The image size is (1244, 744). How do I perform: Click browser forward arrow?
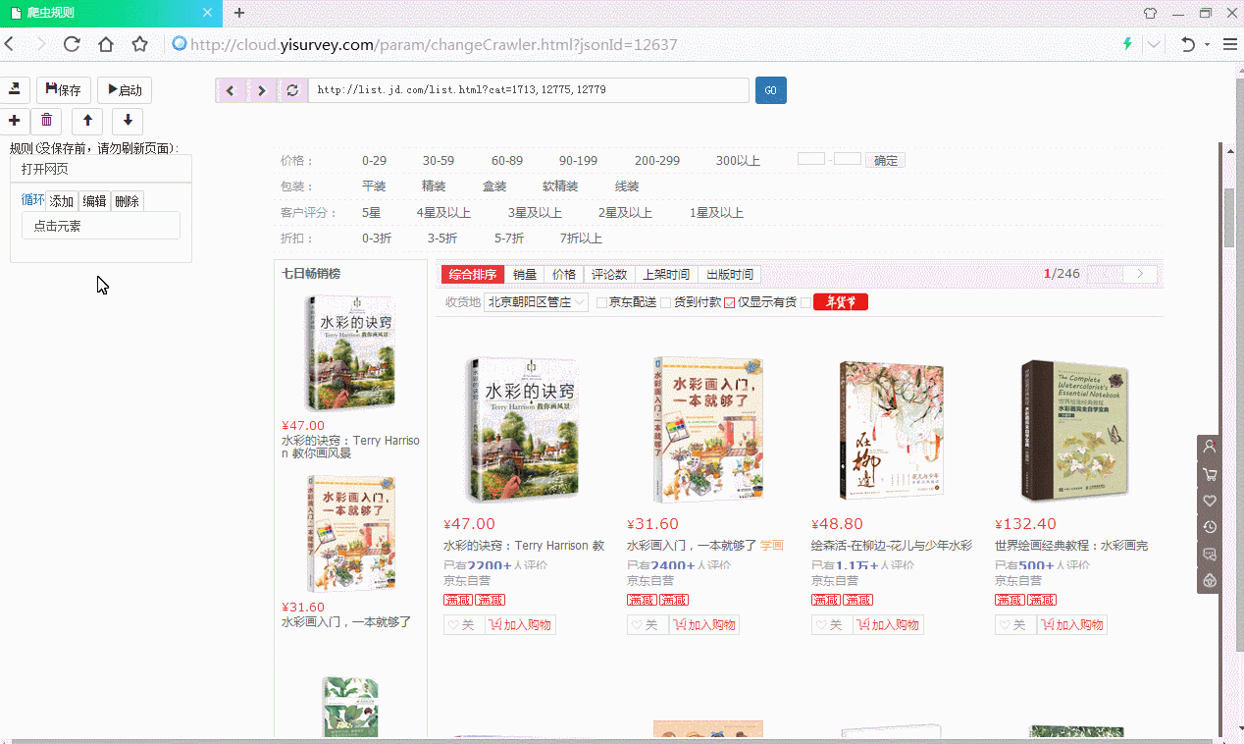coord(40,44)
